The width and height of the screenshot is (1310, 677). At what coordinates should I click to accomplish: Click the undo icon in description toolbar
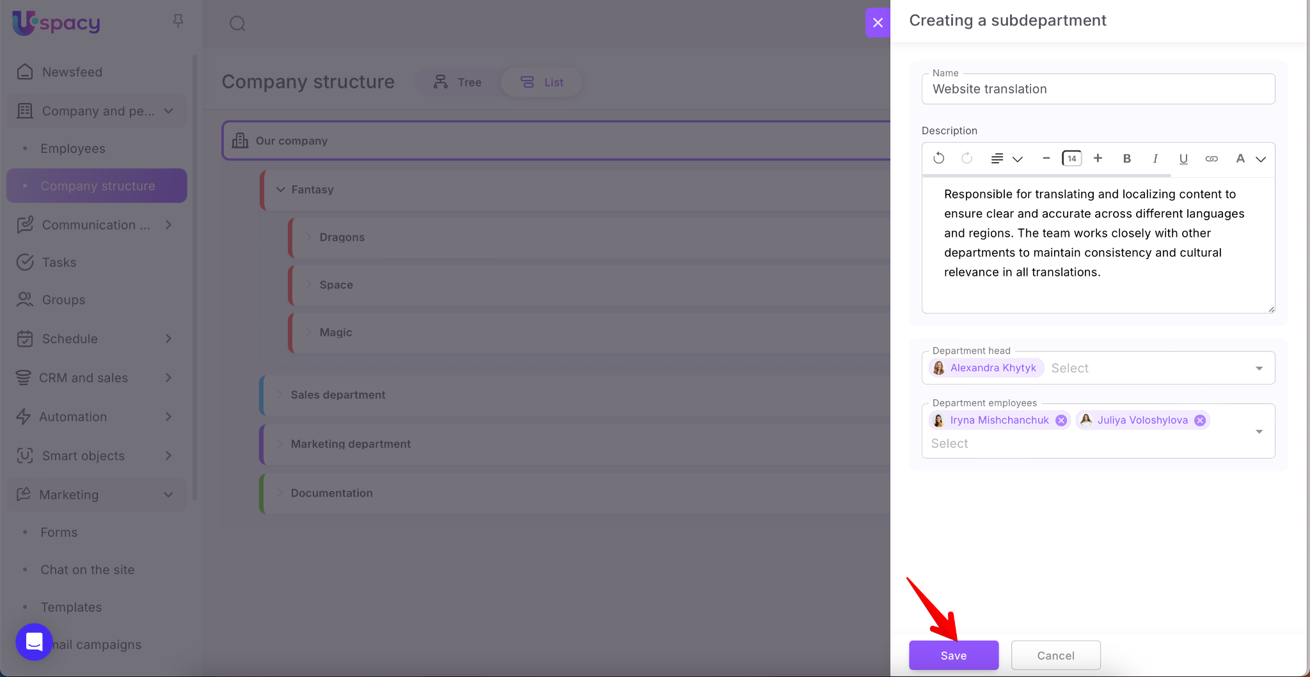pyautogui.click(x=938, y=158)
